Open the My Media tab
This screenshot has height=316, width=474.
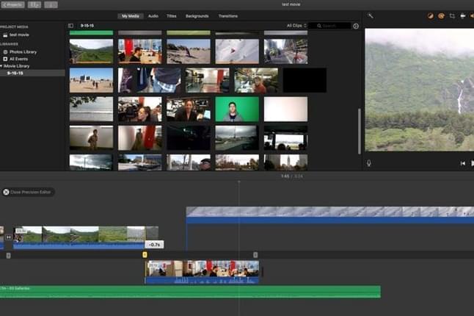pyautogui.click(x=131, y=16)
